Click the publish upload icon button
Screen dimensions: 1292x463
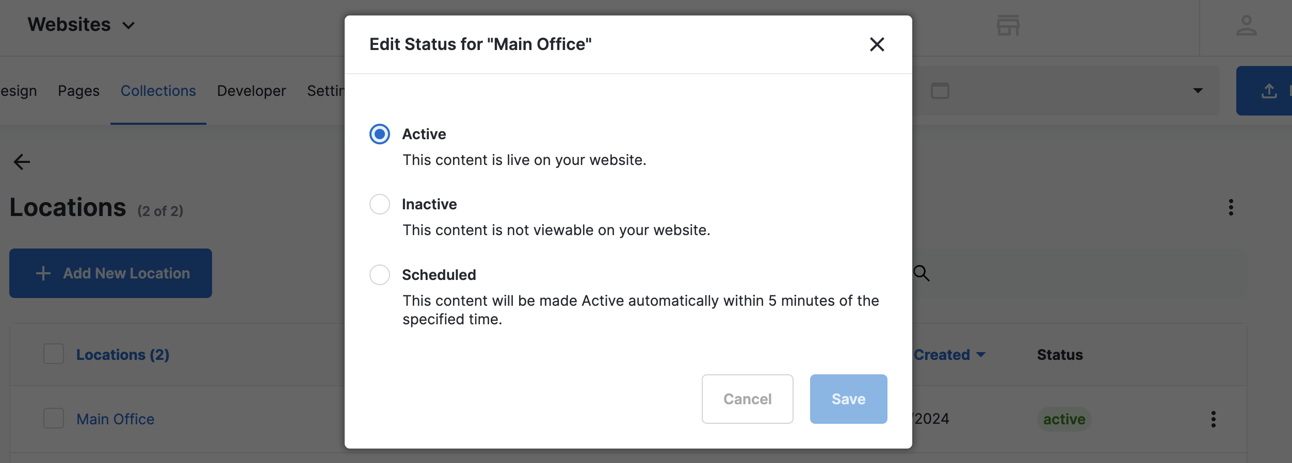coord(1269,91)
